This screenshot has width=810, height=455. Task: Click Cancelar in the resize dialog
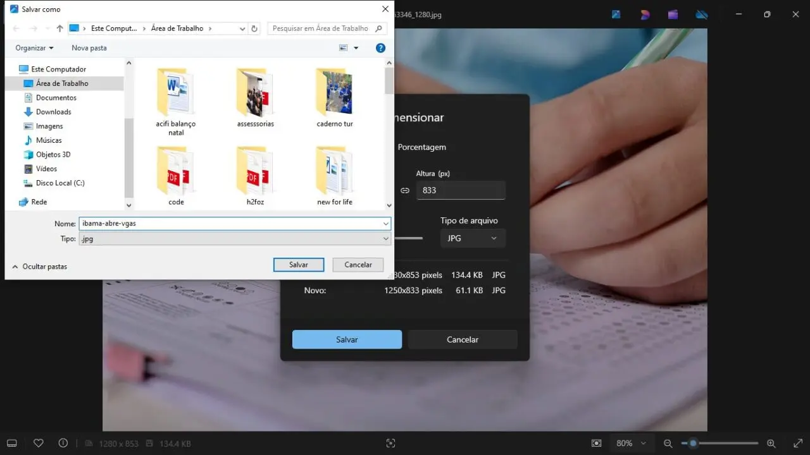tap(463, 339)
